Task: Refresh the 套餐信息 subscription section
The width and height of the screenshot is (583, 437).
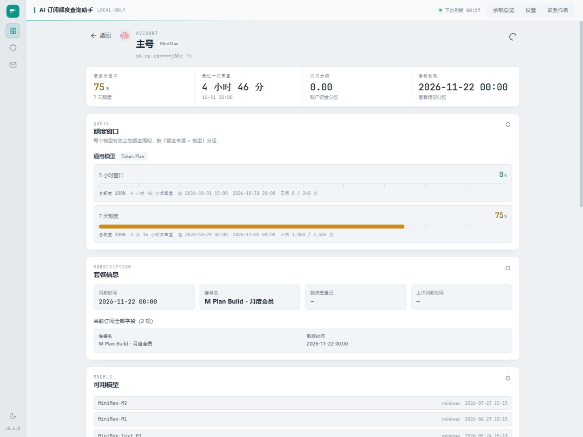Action: [508, 268]
